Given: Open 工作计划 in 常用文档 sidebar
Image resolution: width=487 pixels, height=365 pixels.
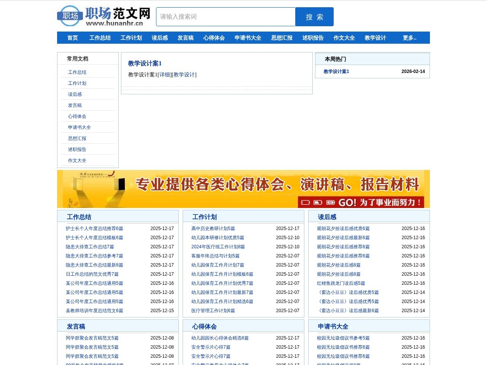Looking at the screenshot, I should [x=77, y=83].
